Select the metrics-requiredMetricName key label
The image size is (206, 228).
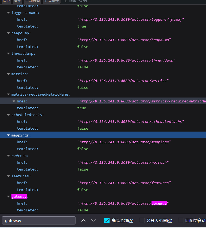pyautogui.click(x=41, y=94)
